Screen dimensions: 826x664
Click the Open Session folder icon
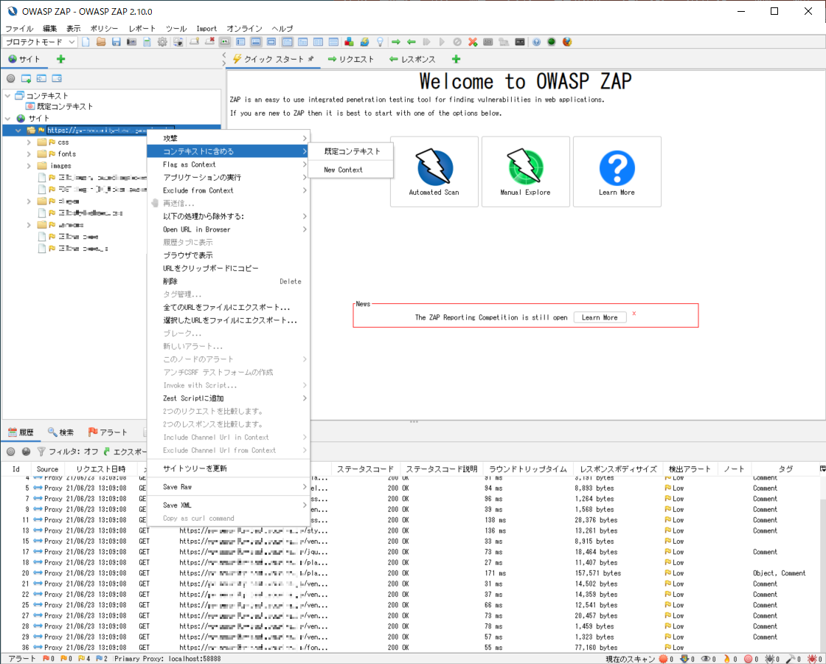click(100, 41)
